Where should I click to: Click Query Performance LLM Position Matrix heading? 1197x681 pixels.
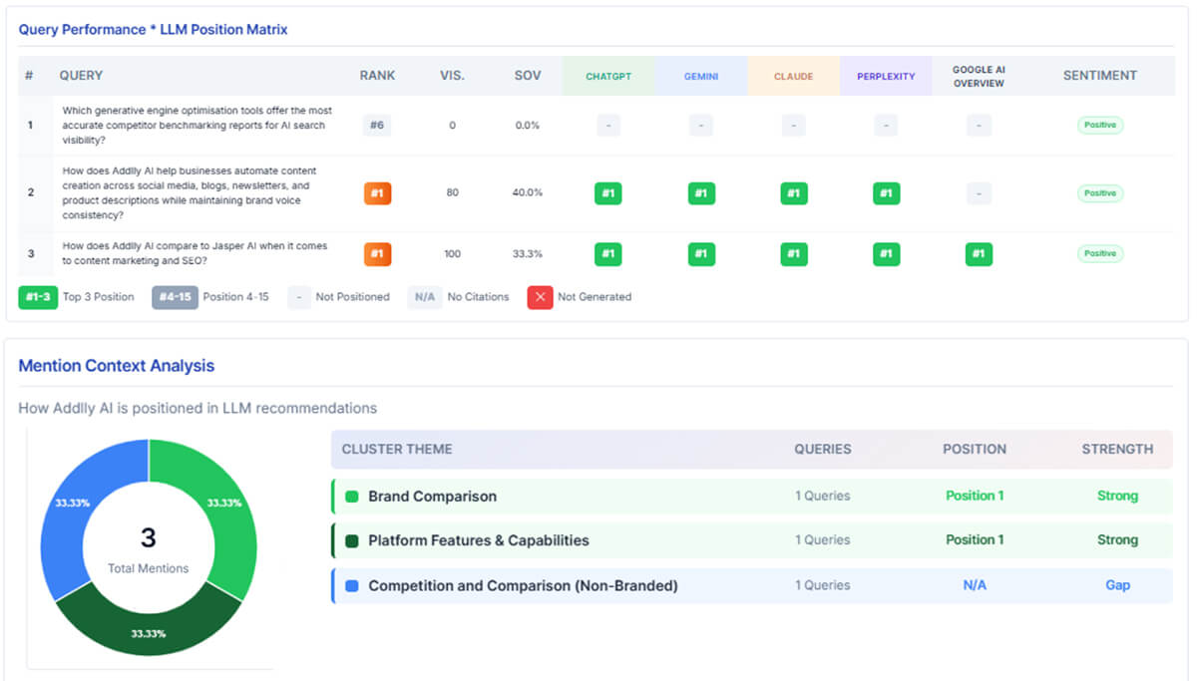point(154,29)
